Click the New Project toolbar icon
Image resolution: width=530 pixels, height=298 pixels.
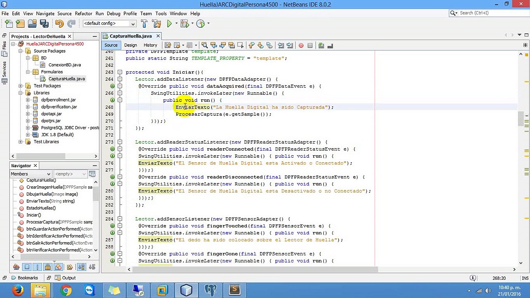pyautogui.click(x=20, y=24)
